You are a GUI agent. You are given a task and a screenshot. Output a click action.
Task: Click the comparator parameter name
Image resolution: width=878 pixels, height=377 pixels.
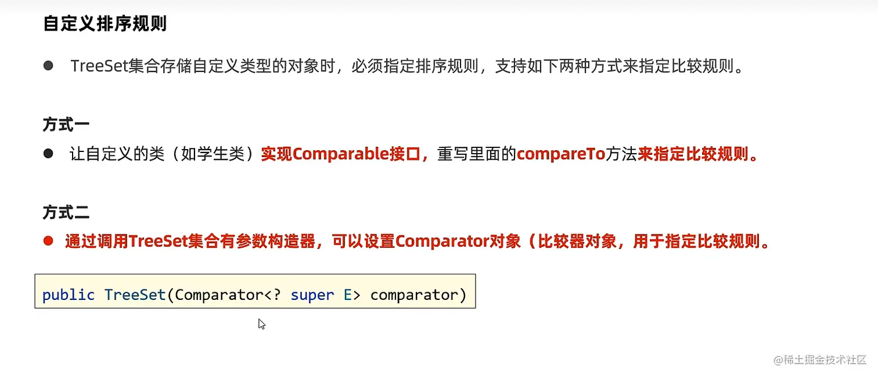click(x=415, y=295)
